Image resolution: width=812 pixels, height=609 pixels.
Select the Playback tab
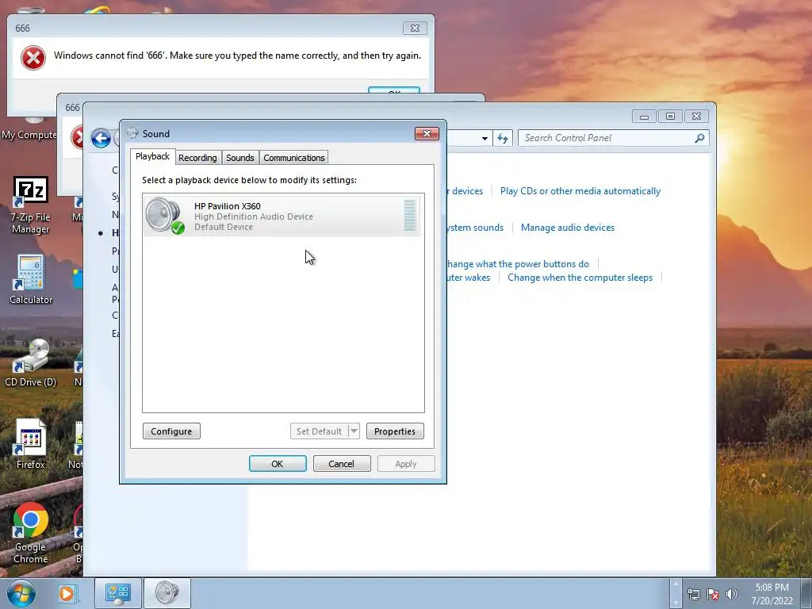(x=152, y=156)
